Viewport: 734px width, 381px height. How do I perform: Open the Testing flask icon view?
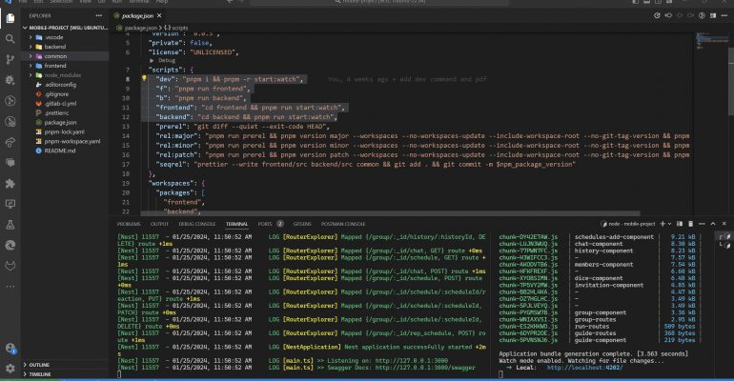click(x=10, y=225)
